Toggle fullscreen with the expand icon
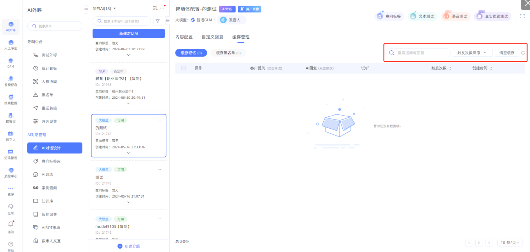 (522, 16)
